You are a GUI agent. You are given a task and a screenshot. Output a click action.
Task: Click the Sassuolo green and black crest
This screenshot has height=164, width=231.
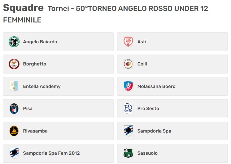[x=128, y=153]
